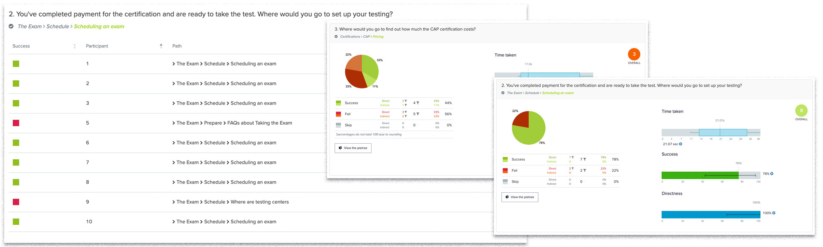Select the pie chart icon on View the pietree button
The width and height of the screenshot is (823, 247).
tap(507, 197)
